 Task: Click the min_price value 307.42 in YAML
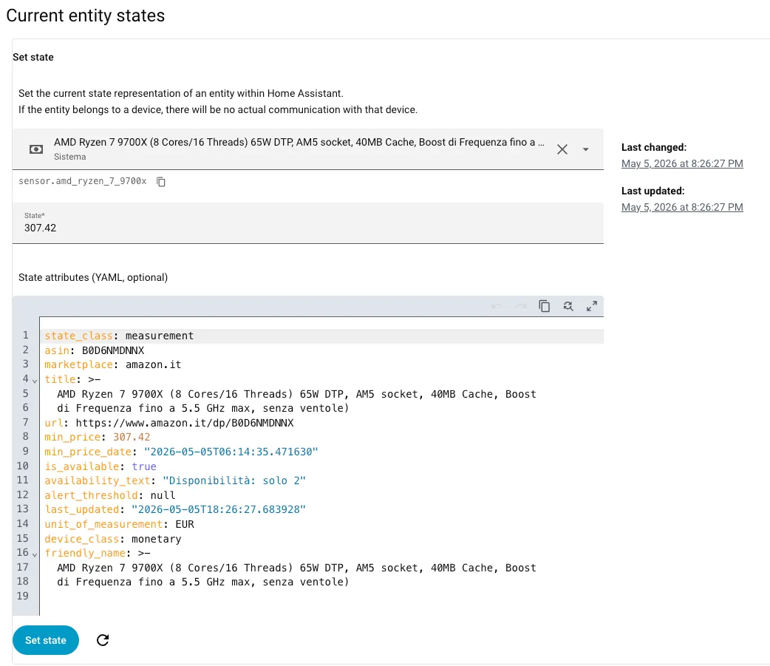pyautogui.click(x=132, y=437)
